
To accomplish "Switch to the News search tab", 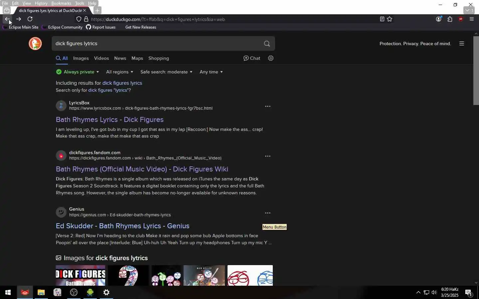I will click(120, 58).
